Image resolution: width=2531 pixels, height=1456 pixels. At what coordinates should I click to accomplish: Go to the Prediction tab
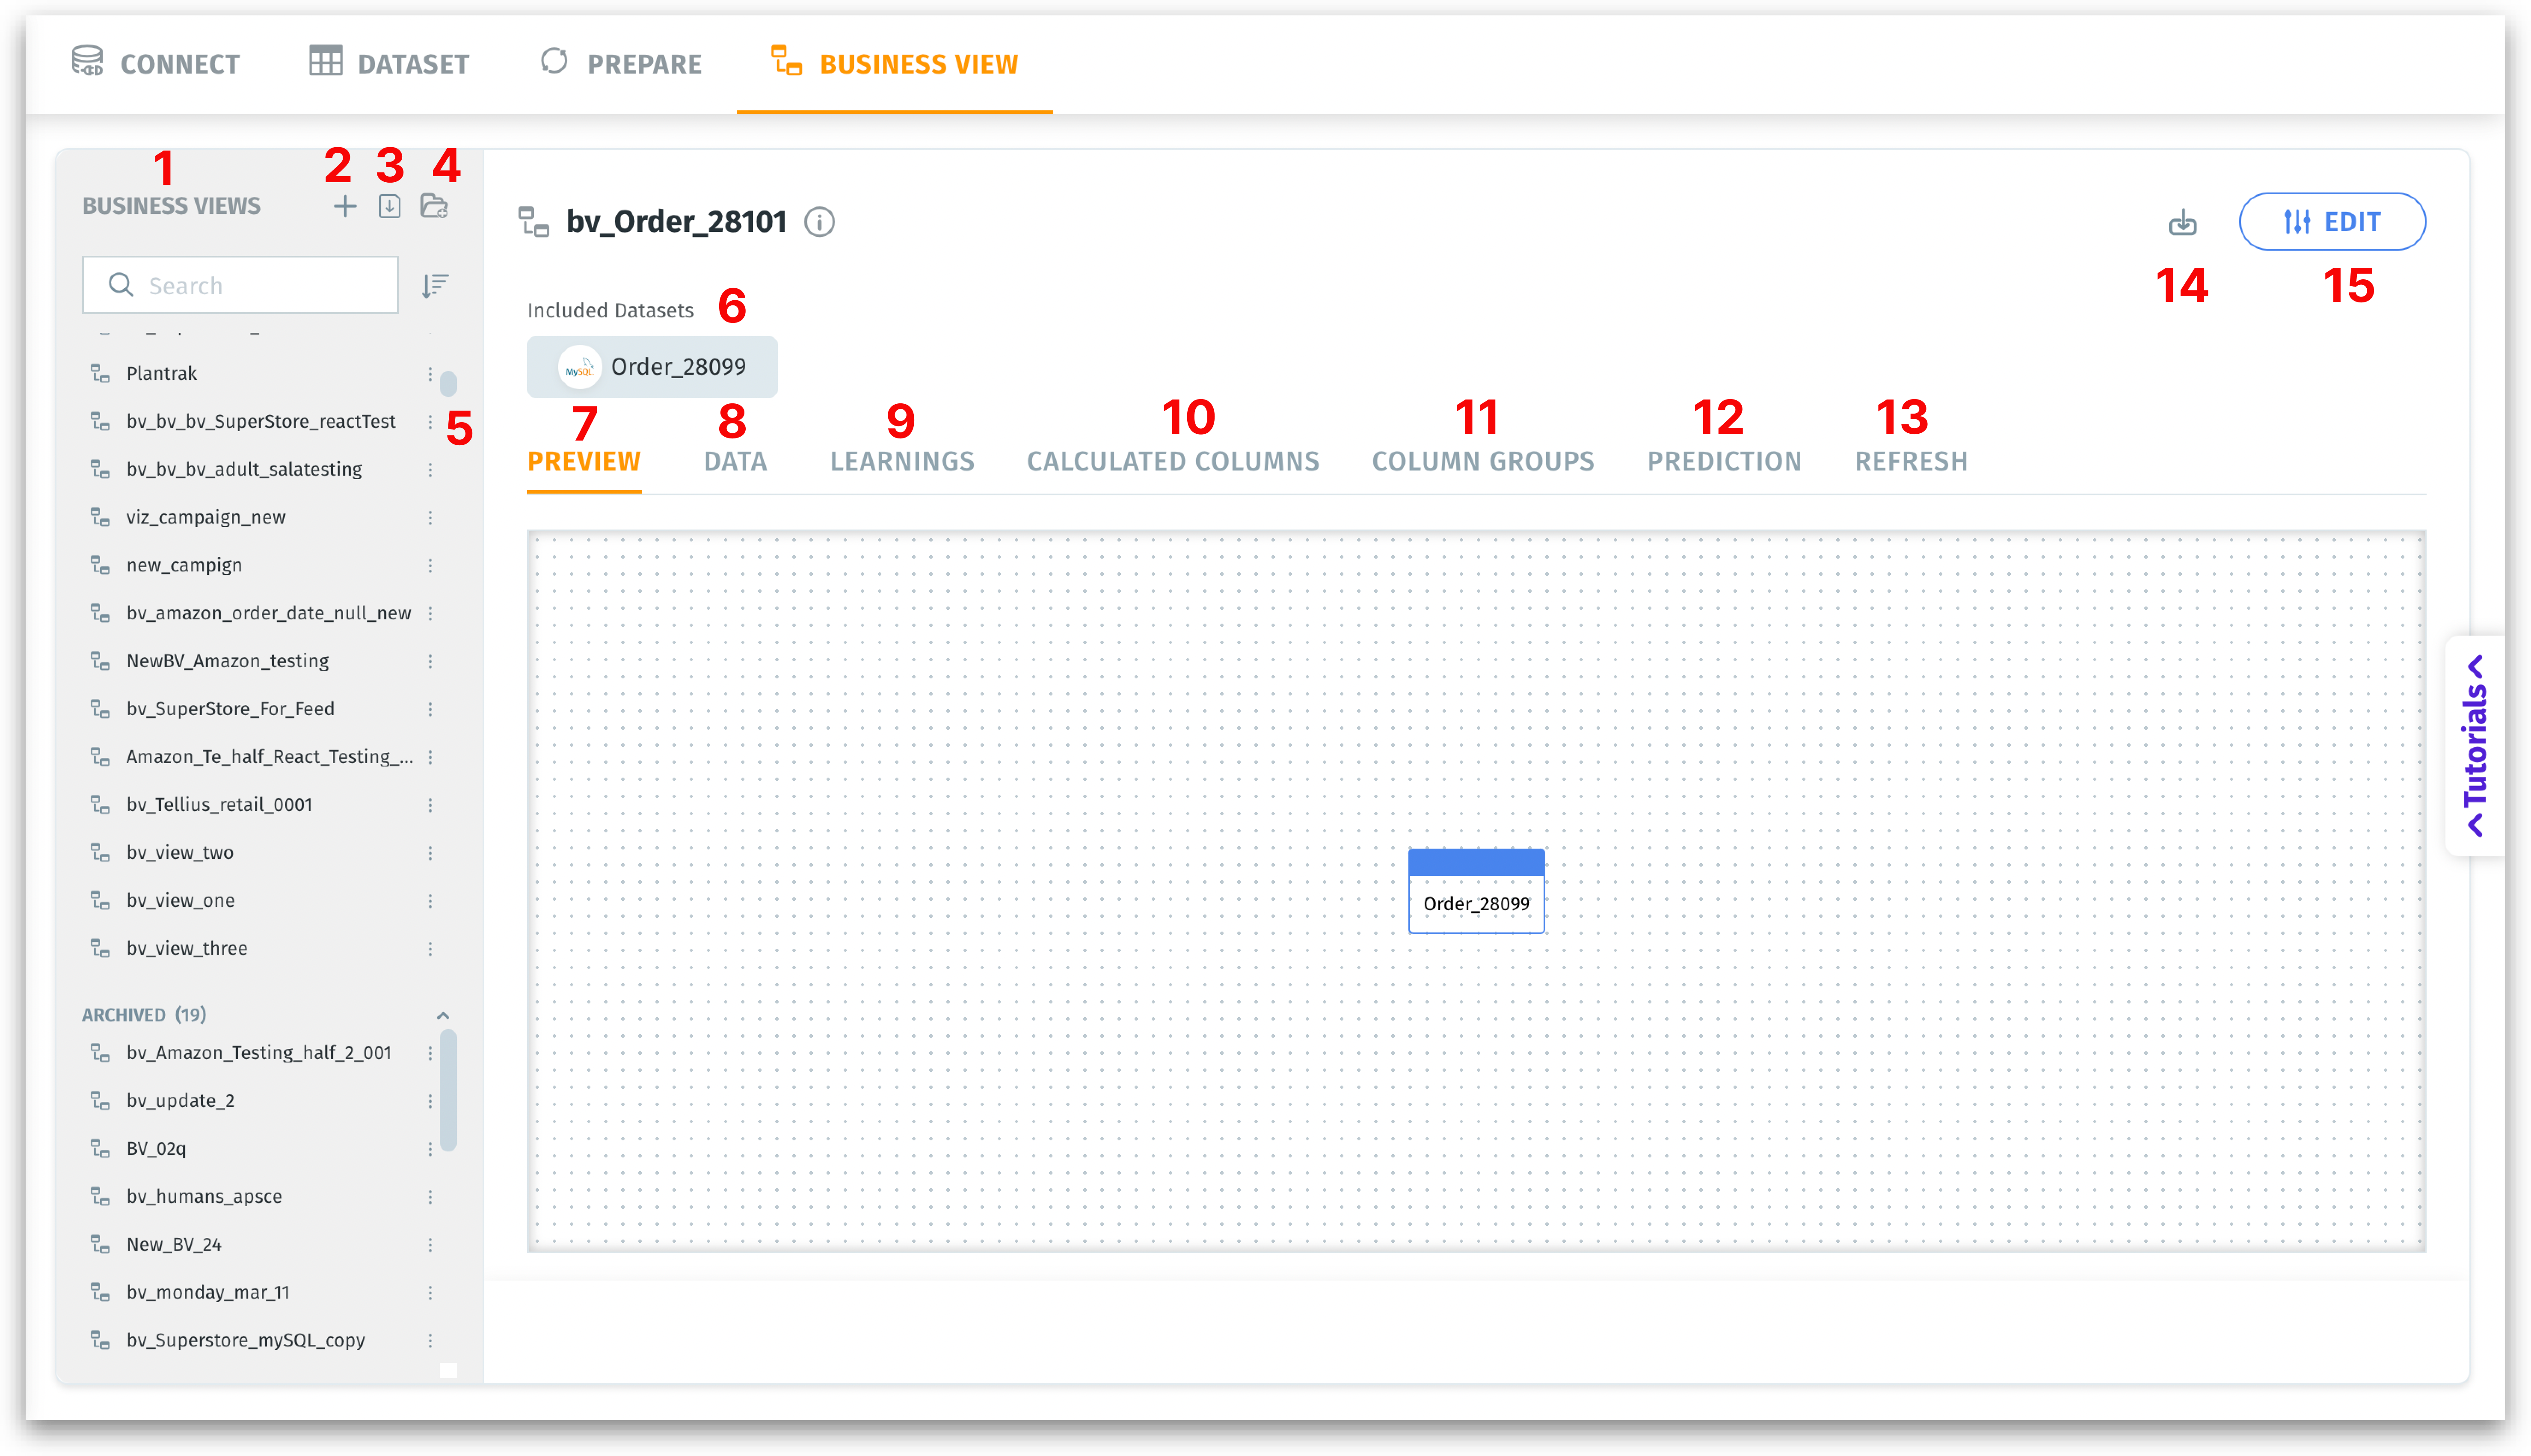point(1724,462)
